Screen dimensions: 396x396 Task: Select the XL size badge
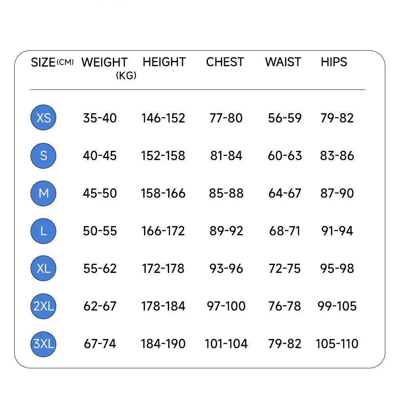(44, 268)
